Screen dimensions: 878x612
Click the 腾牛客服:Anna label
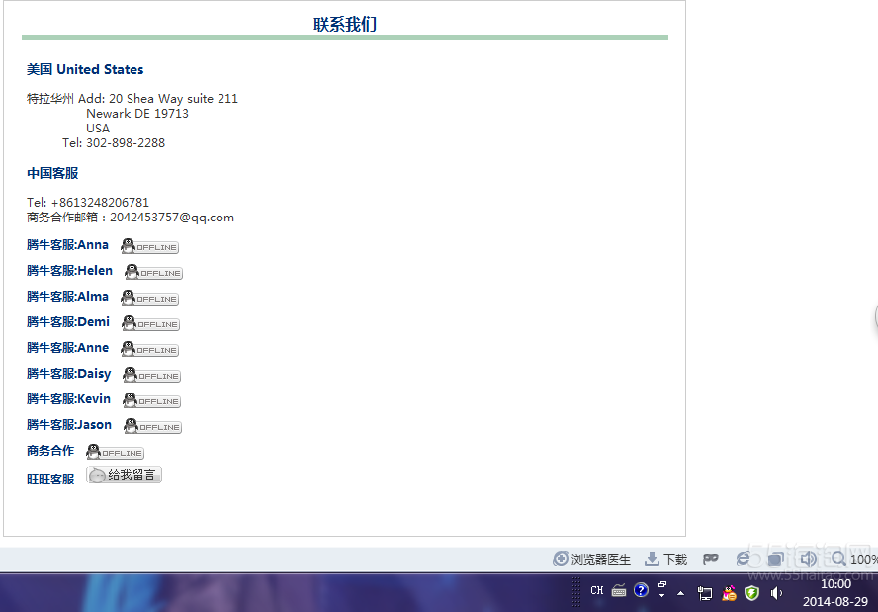(68, 245)
